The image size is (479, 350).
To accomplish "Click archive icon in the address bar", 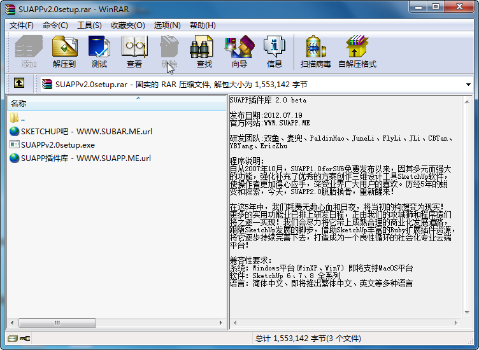I will 47,84.
